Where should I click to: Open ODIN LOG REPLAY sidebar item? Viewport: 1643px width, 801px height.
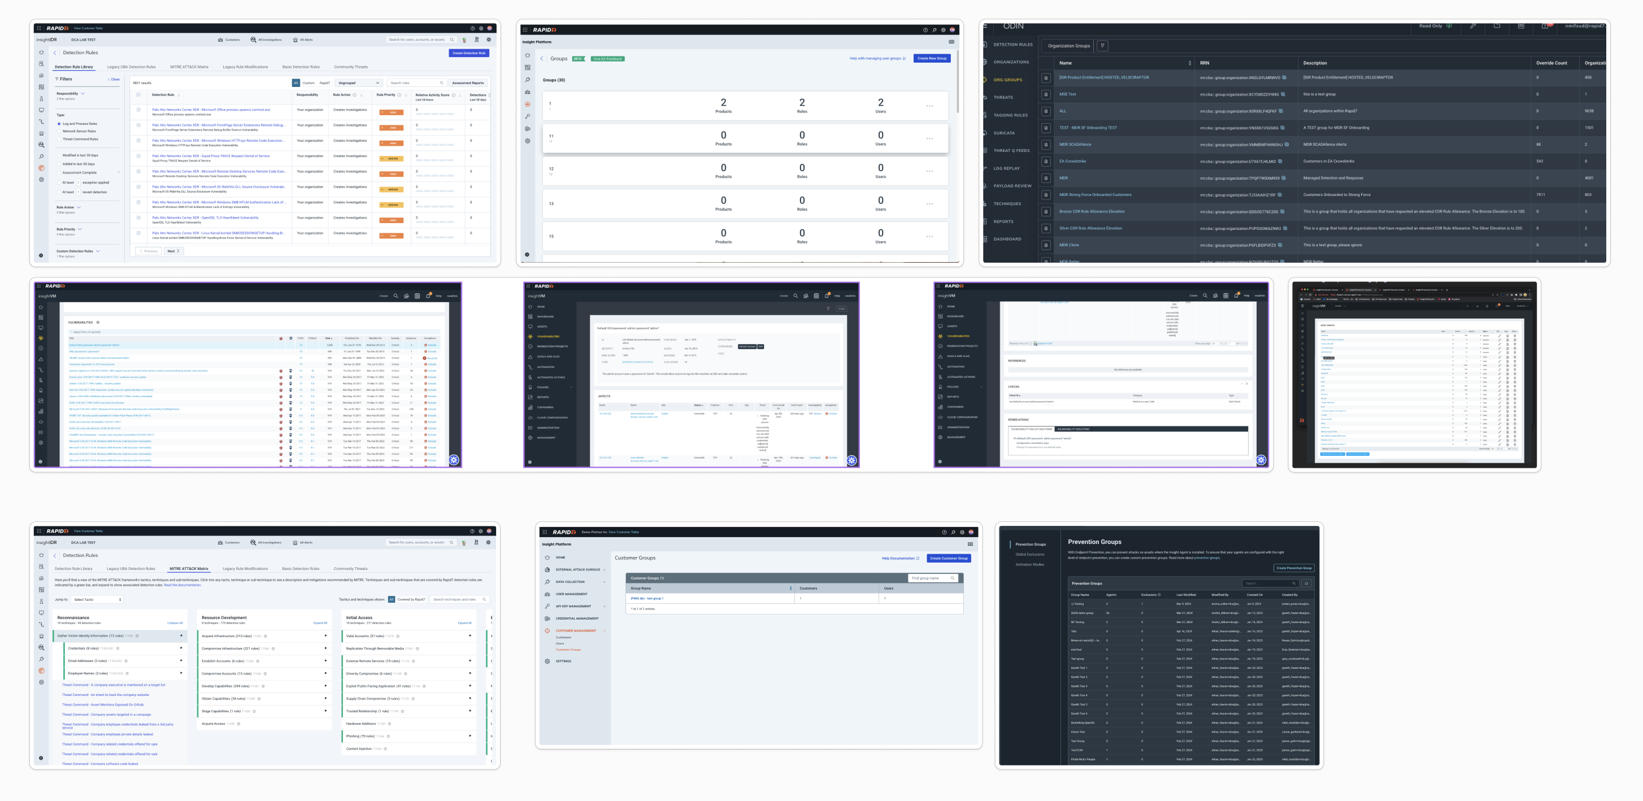pyautogui.click(x=1006, y=168)
